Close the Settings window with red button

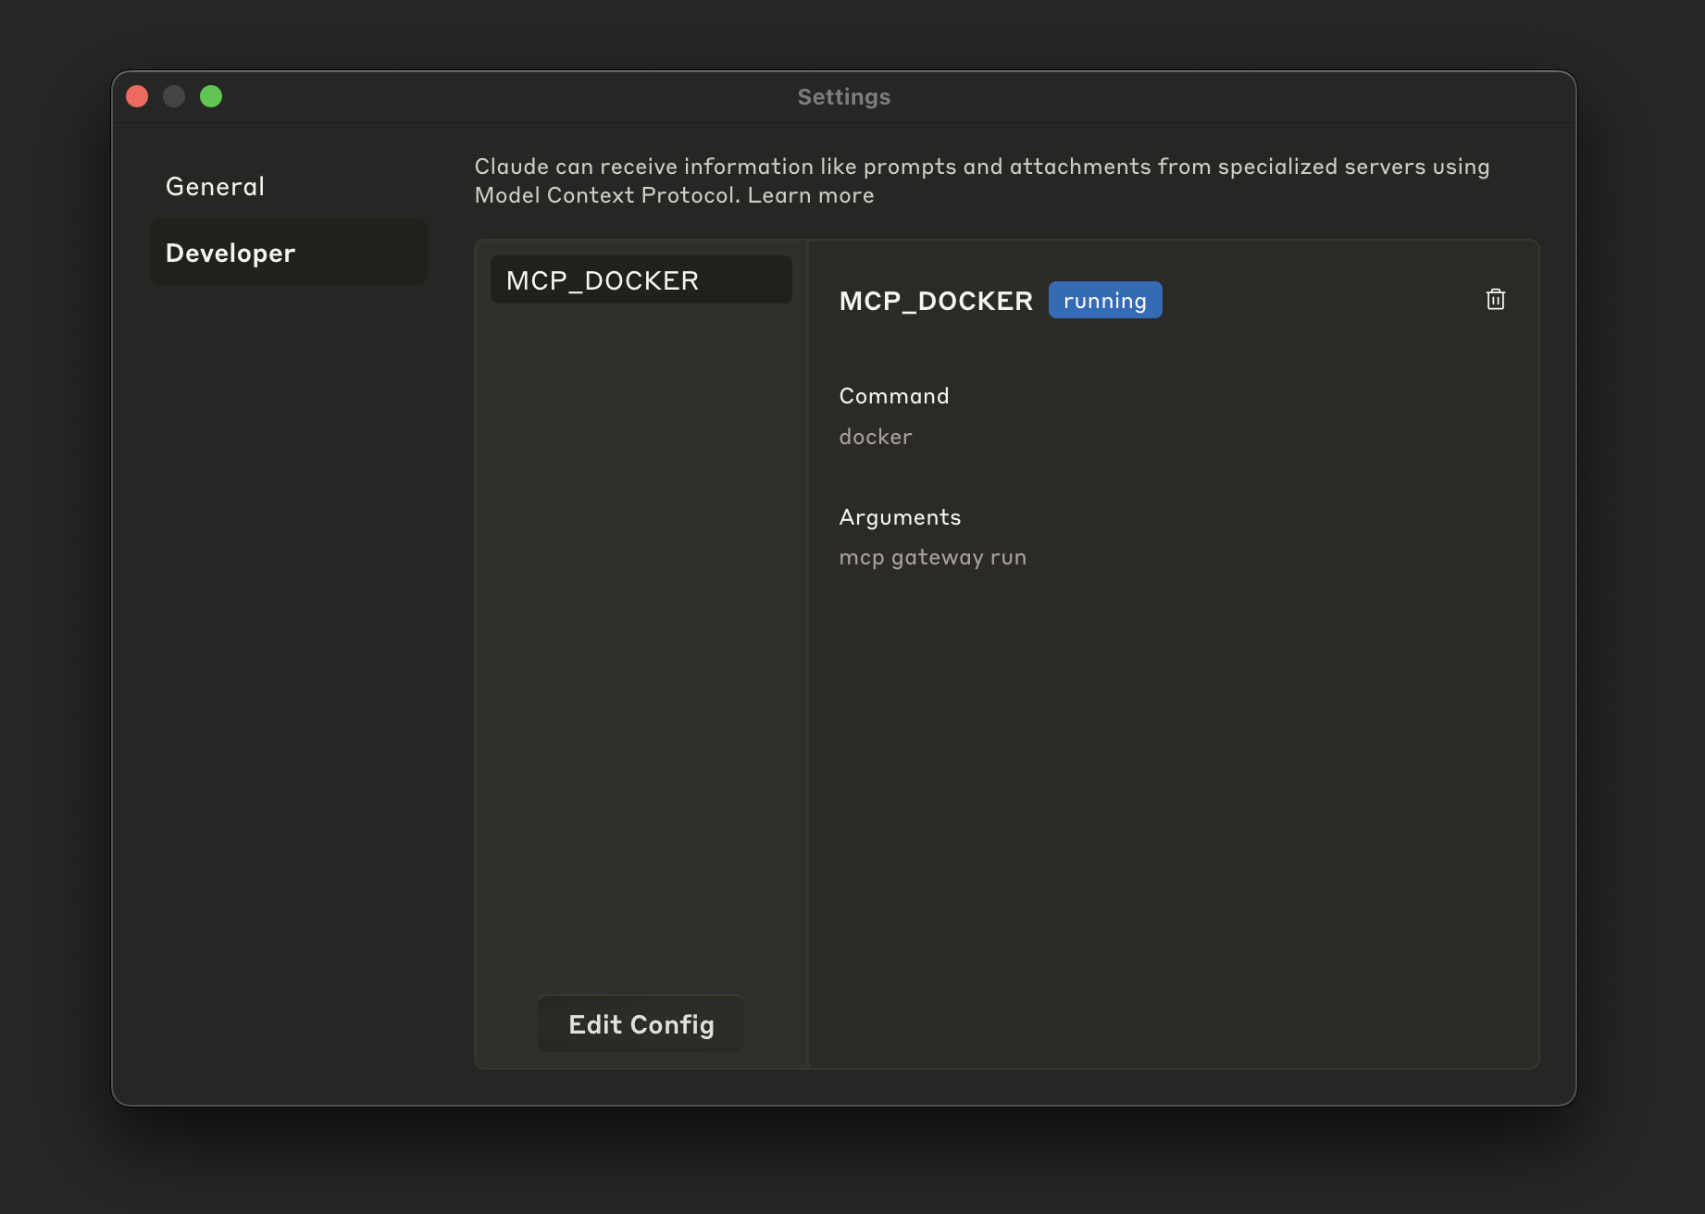pyautogui.click(x=137, y=96)
